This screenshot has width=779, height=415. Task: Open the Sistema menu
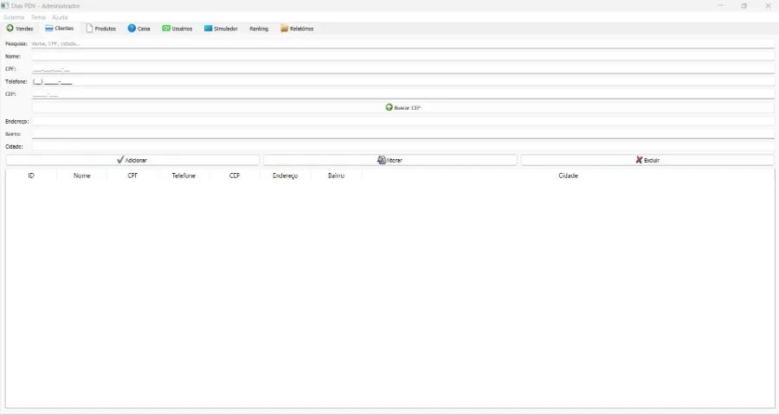[x=14, y=17]
